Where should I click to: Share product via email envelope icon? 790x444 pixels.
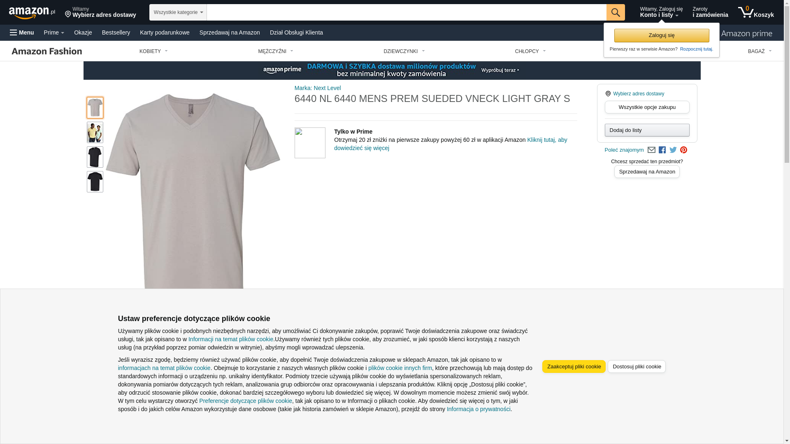651,150
